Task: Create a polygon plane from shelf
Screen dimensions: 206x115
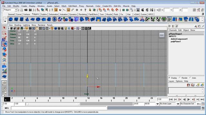Action: pos(33,19)
